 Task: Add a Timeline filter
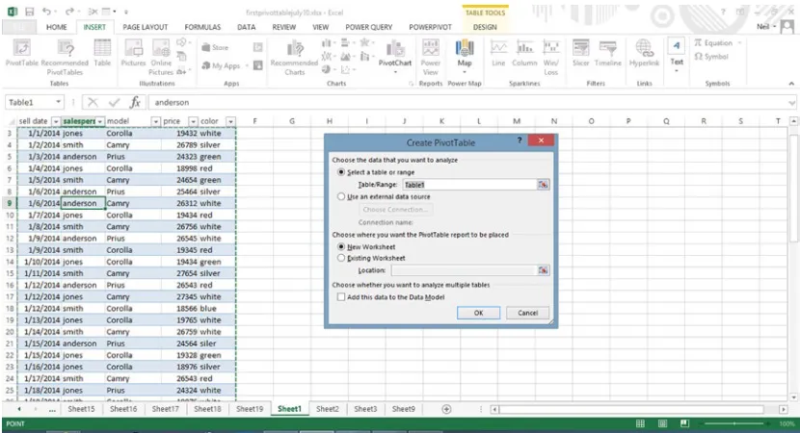[x=607, y=53]
